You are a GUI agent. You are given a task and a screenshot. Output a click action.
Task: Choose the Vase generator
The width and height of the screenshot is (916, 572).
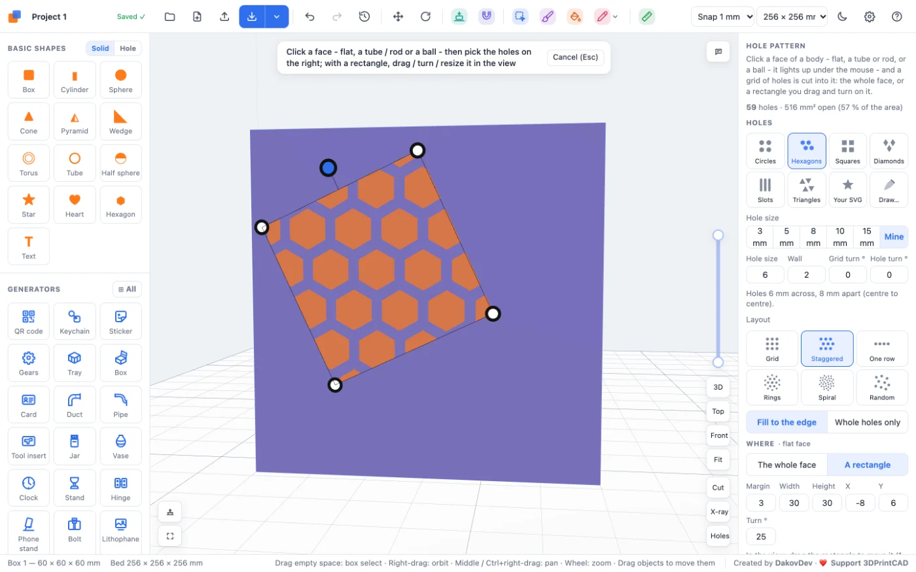pos(120,446)
